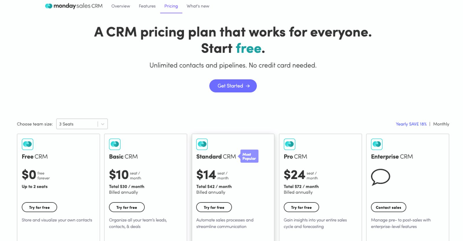Open the Features tab
Image resolution: width=463 pixels, height=241 pixels.
click(147, 6)
